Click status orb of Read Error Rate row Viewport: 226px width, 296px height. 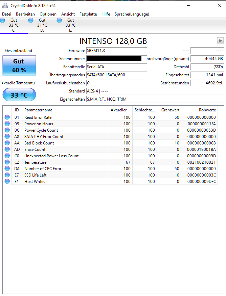click(x=7, y=117)
